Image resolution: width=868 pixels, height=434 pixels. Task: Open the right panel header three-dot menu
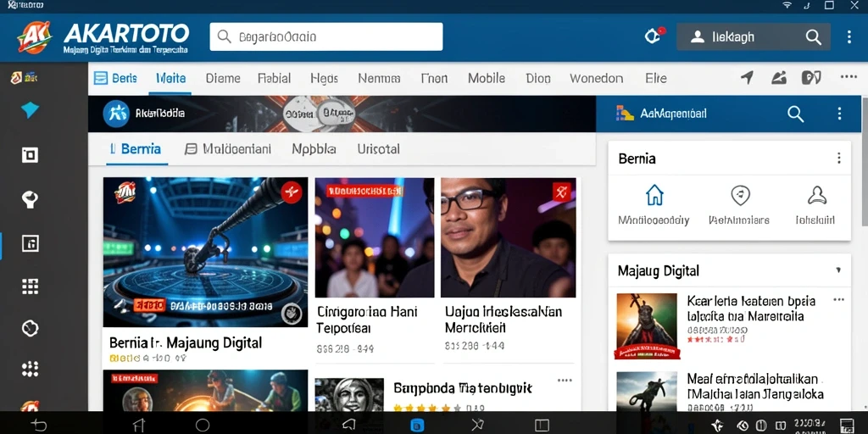840,114
